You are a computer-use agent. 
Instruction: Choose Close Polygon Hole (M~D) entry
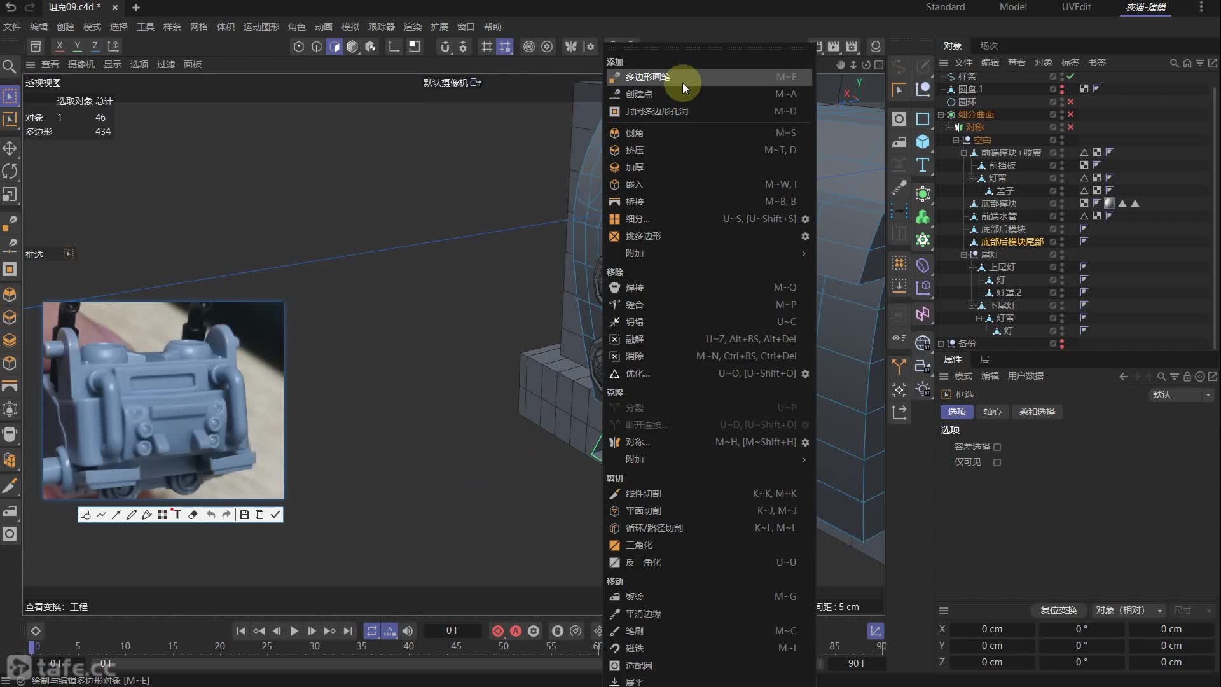tap(708, 111)
